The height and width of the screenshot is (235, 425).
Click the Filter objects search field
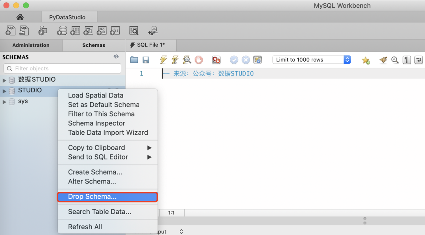pyautogui.click(x=62, y=68)
